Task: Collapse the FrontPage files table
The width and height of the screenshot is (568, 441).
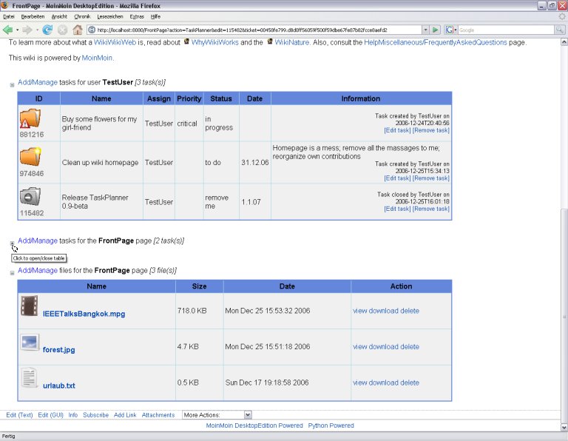Action: (x=12, y=273)
